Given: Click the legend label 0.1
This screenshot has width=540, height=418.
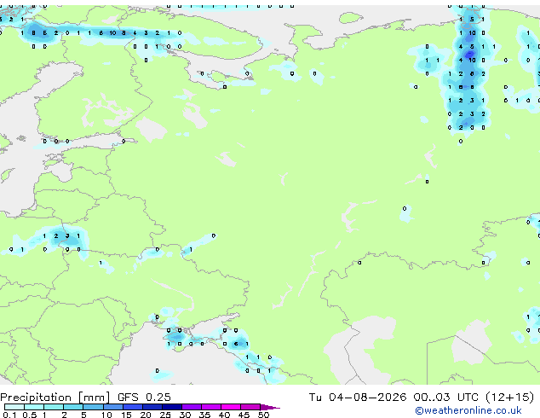Looking at the screenshot, I should [x=9, y=415].
